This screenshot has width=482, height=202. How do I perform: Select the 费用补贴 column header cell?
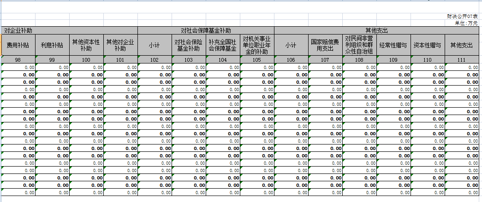(x=18, y=45)
